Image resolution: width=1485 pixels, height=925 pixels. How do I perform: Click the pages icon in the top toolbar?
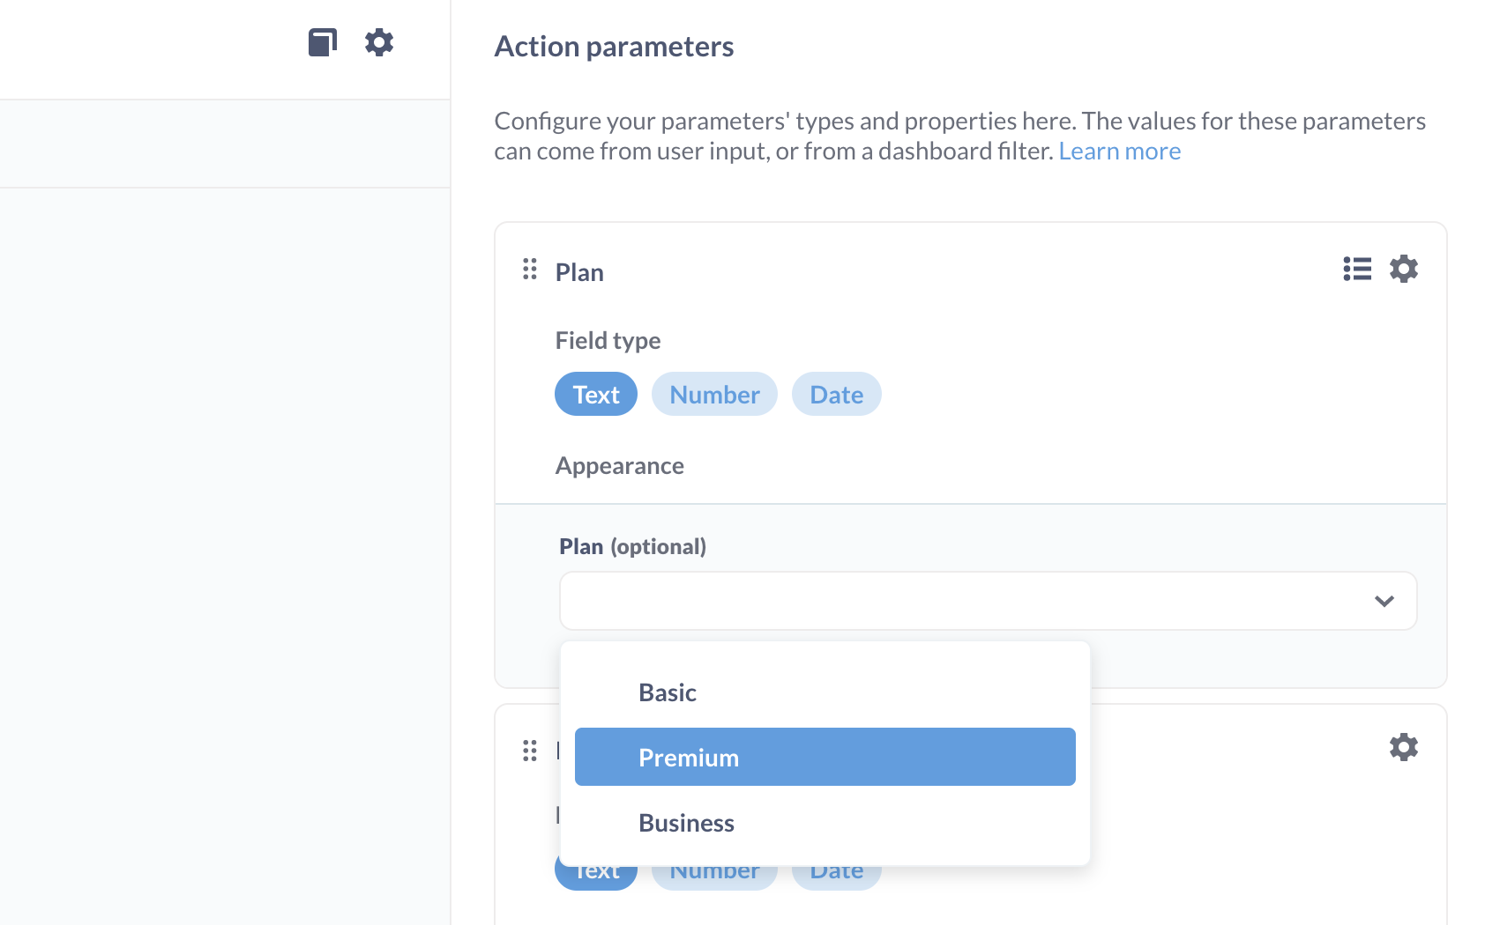coord(322,41)
